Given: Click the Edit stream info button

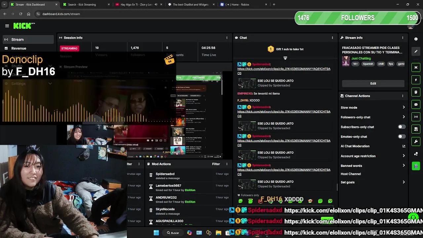Looking at the screenshot, I should [x=373, y=84].
